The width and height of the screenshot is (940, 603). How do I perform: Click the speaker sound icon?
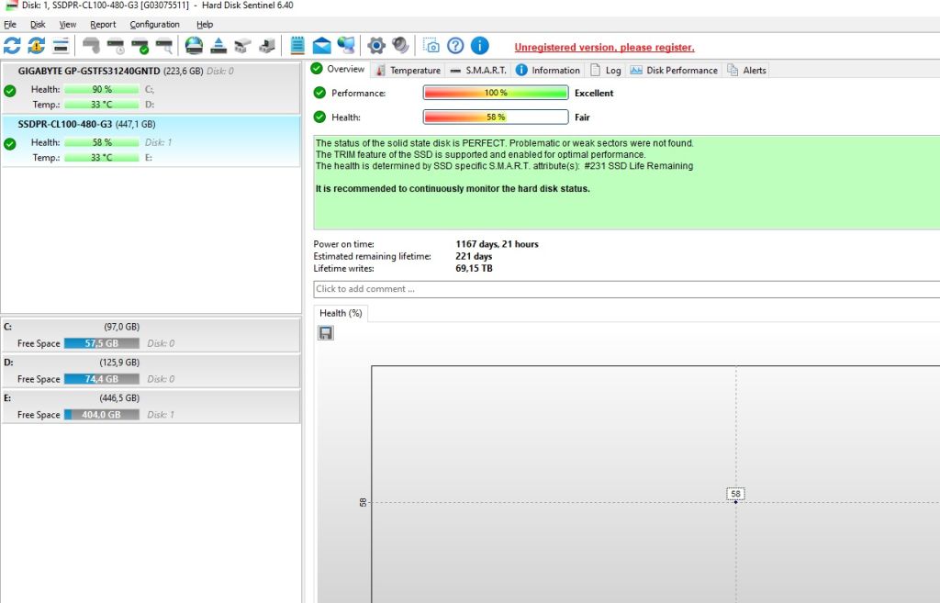coord(400,46)
